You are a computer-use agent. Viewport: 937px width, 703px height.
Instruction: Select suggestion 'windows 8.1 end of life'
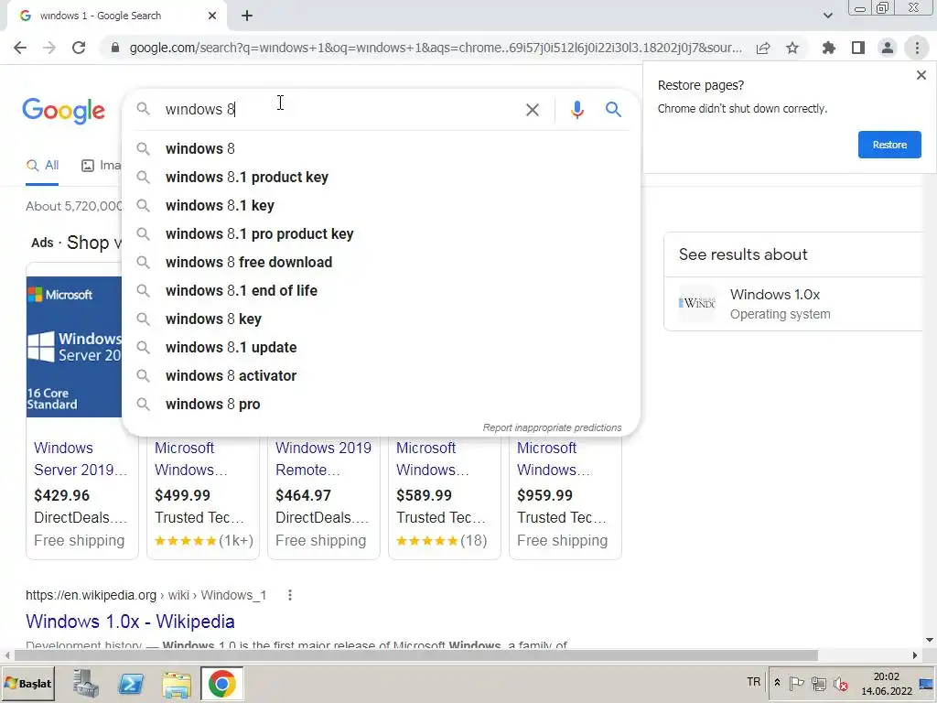[x=381, y=290]
